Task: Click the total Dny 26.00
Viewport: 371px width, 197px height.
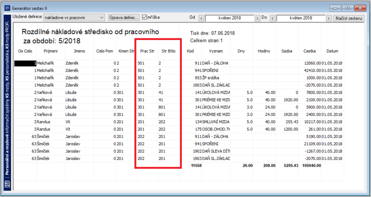Action: pos(248,165)
